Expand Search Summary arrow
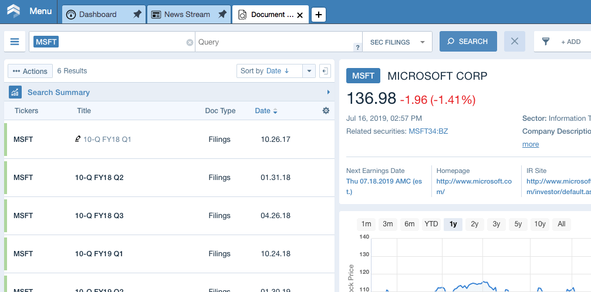Screen dimensions: 591x292 pyautogui.click(x=328, y=92)
